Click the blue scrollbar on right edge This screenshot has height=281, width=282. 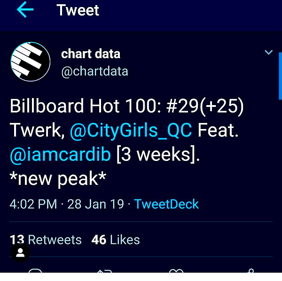[x=280, y=76]
